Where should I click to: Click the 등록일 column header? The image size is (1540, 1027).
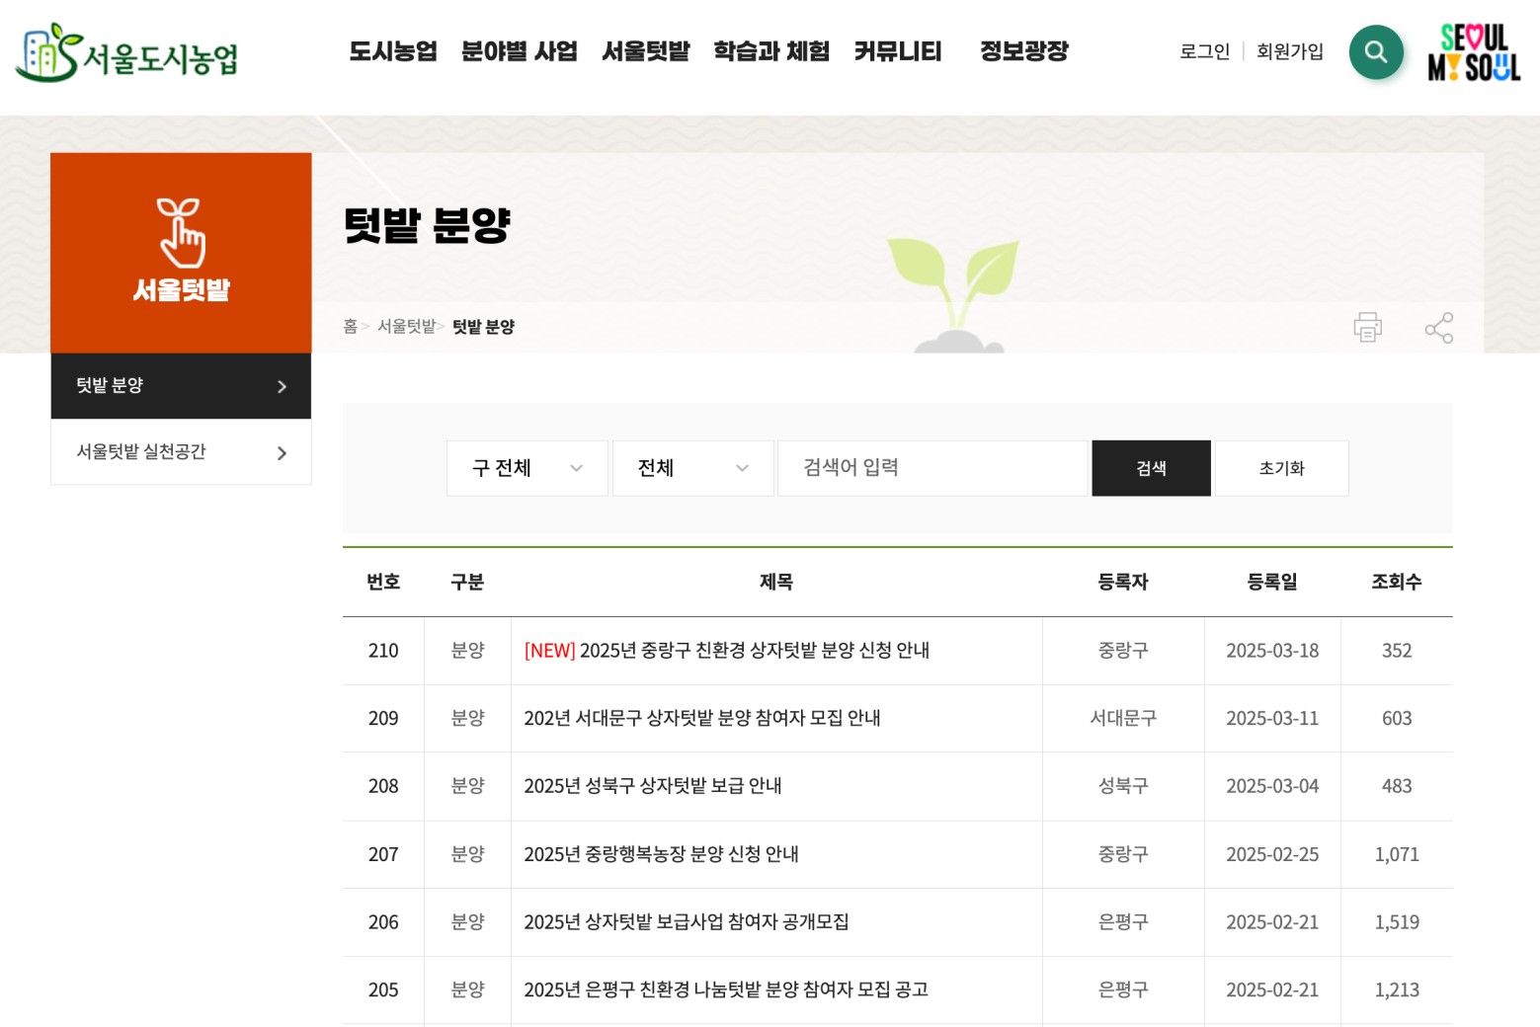1272,583
